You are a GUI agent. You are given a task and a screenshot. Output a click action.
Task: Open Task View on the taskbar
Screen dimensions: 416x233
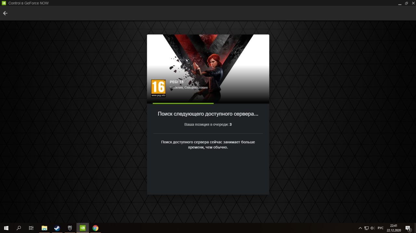(x=31, y=228)
